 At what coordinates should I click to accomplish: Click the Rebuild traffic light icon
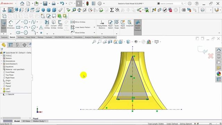[87, 3]
